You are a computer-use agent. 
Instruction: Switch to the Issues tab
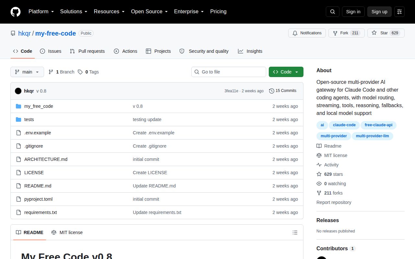click(x=51, y=51)
